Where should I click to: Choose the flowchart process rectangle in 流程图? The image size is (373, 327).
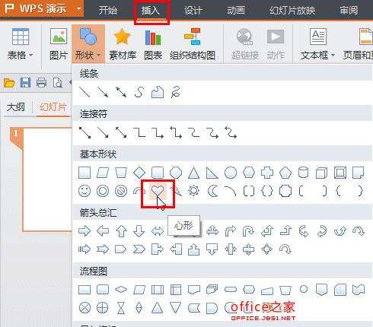click(x=84, y=290)
